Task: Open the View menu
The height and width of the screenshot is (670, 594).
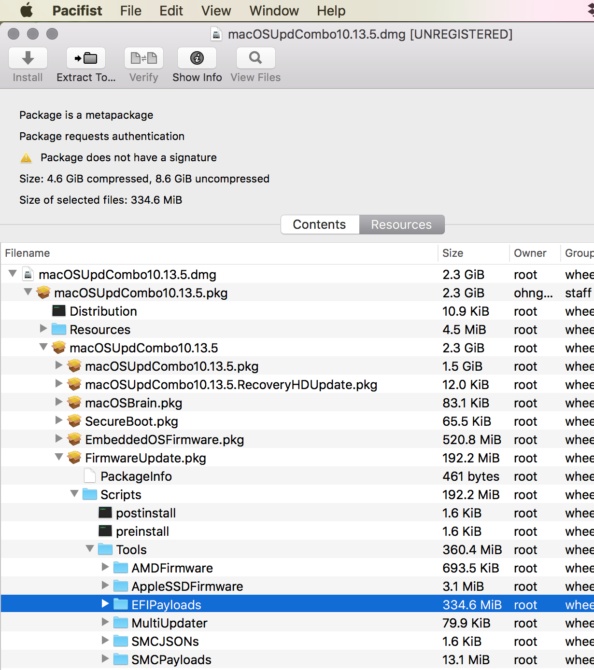Action: tap(216, 11)
